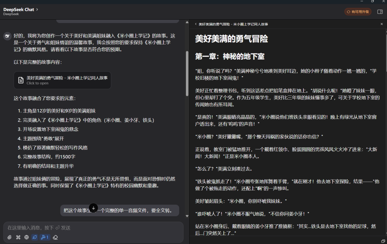The width and height of the screenshot is (387, 244).
Task: Click the DeepSeek subtitle under the chat title
Action: (x=11, y=14)
